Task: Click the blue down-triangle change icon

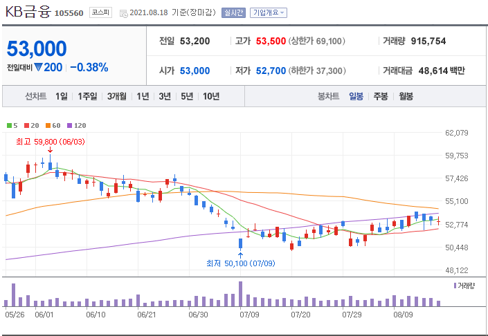Action: (x=38, y=67)
